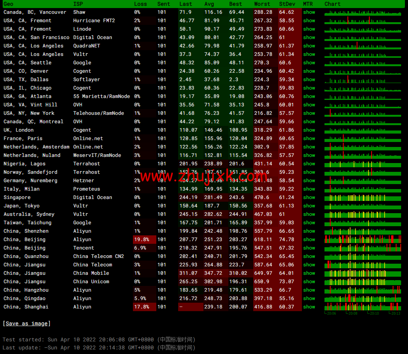Click the Hangzhou Aliyun latency chart

coord(362,290)
